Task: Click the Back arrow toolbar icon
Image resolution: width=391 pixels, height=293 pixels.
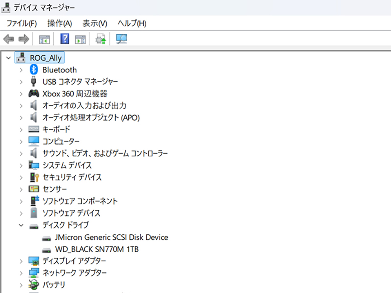Action: (9, 39)
